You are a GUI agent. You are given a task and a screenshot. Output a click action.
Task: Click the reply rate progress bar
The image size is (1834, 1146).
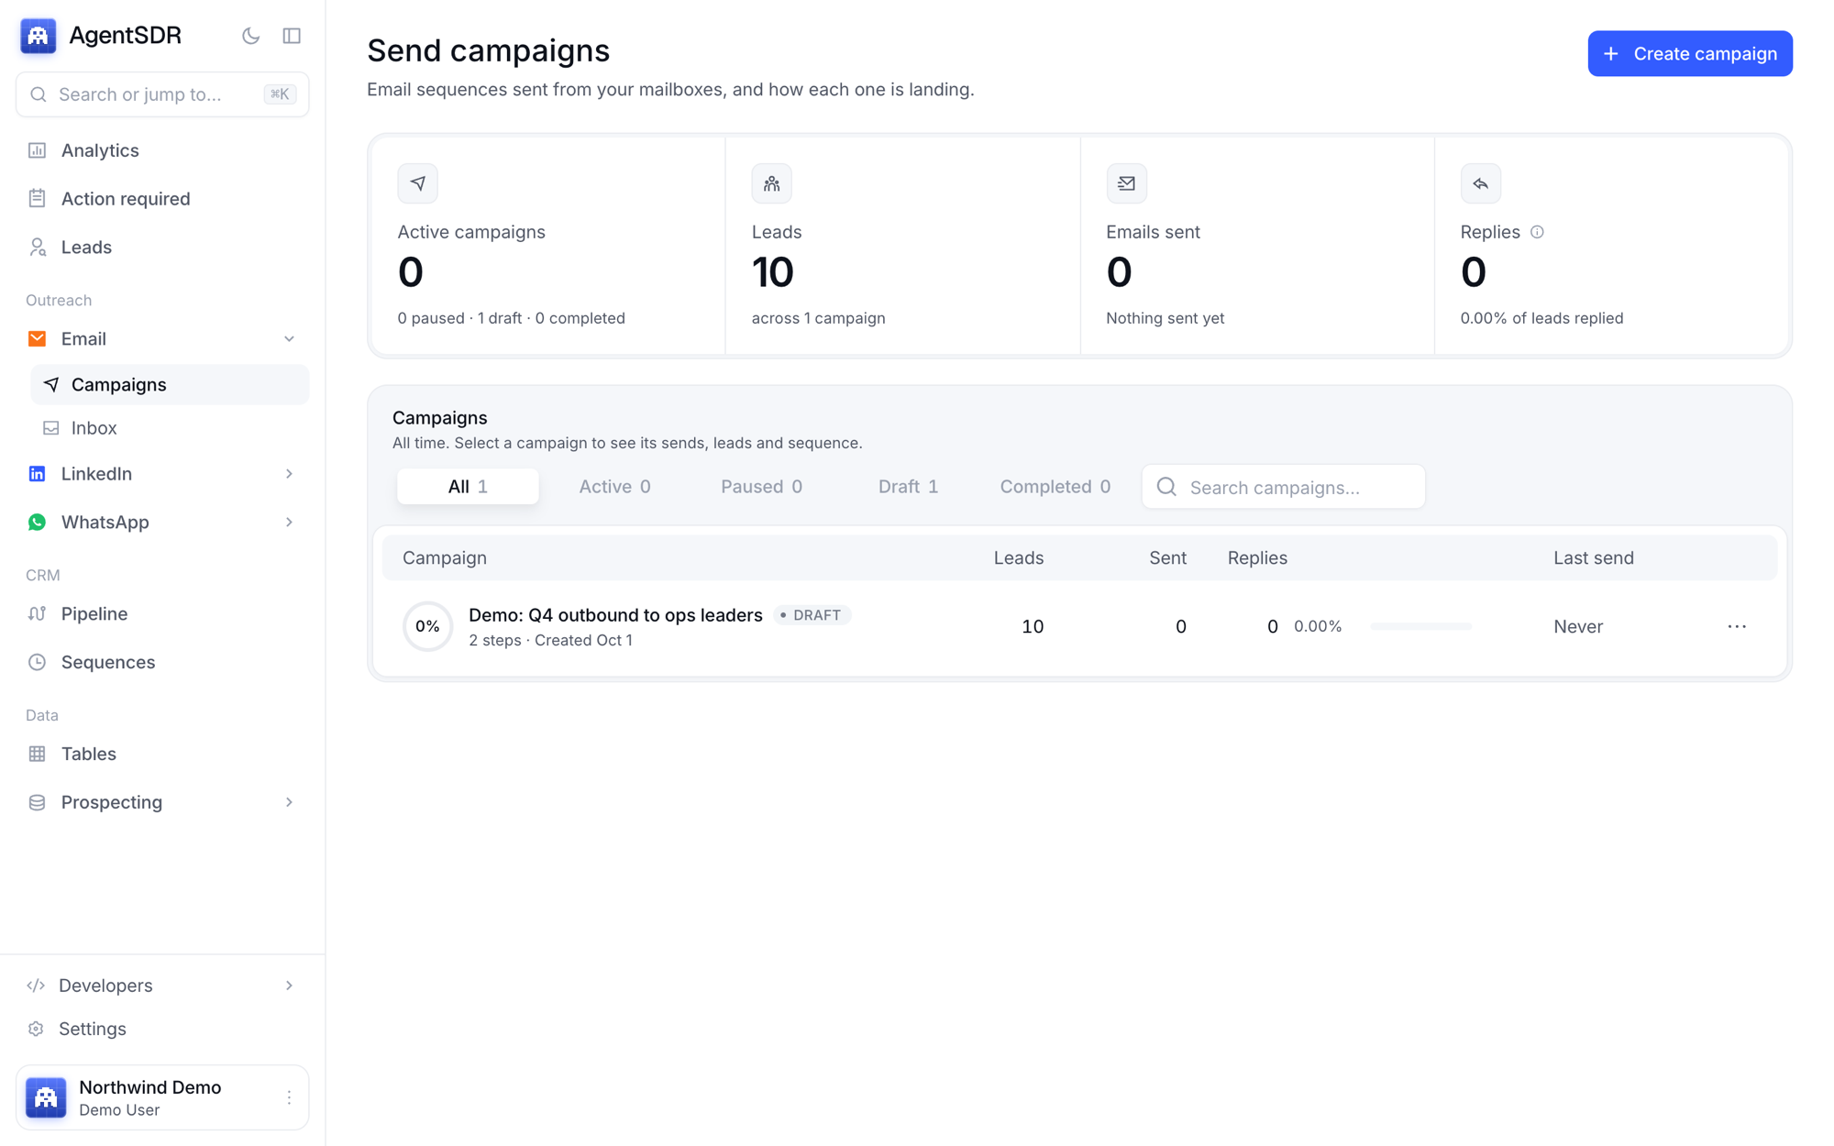1420,627
